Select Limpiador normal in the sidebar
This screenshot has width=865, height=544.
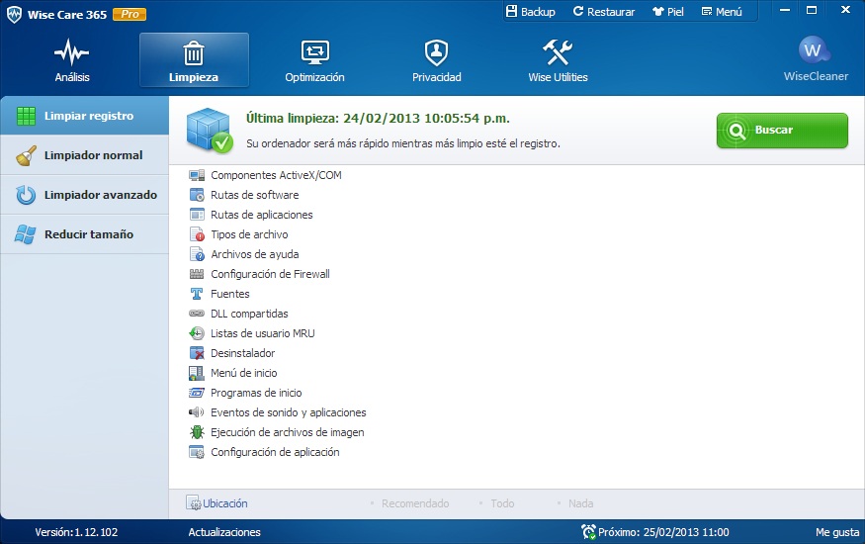click(84, 155)
